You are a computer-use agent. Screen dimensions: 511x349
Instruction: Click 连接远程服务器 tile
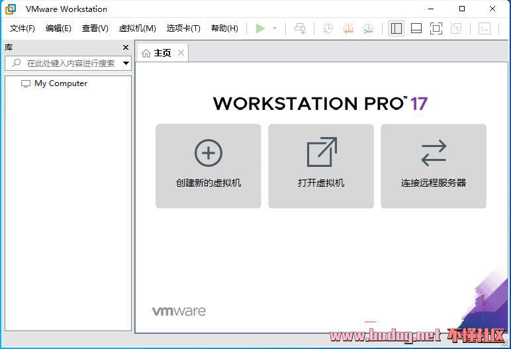point(434,166)
